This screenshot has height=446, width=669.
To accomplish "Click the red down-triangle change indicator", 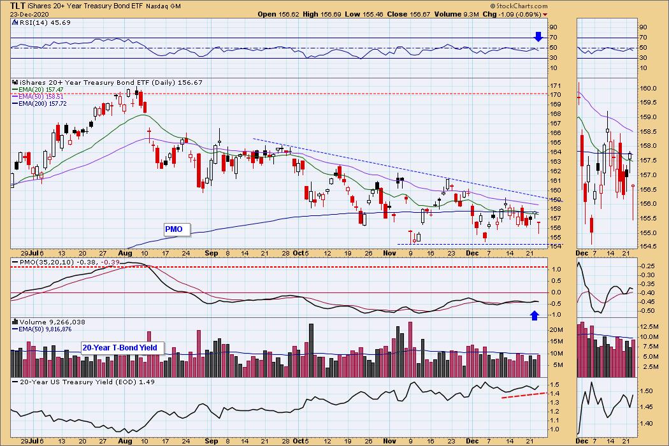I will pos(545,15).
